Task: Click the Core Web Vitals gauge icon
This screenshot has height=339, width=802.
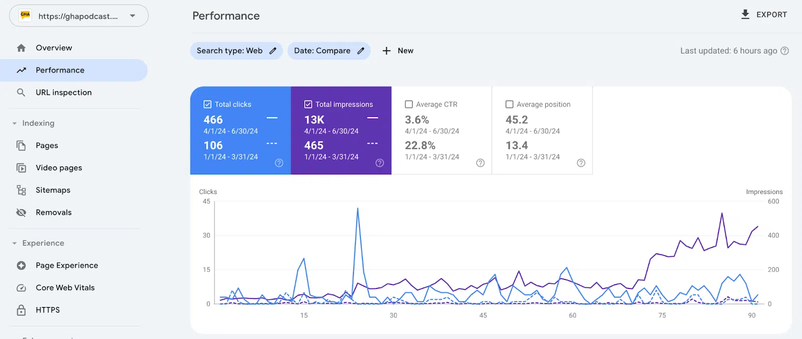Action: pos(21,287)
